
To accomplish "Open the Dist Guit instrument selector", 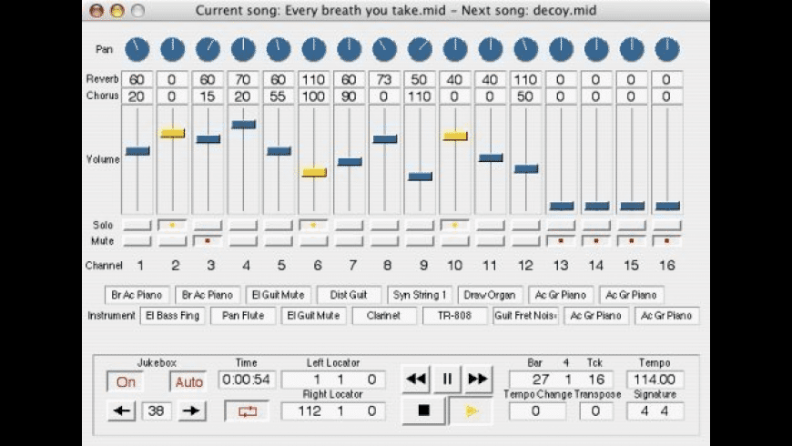I will point(350,295).
